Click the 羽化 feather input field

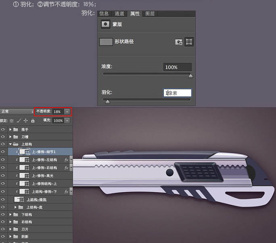tap(178, 93)
